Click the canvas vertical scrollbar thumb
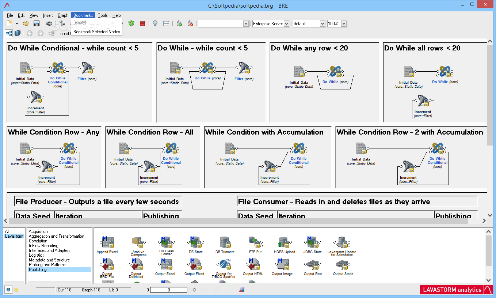This screenshot has height=298, width=496. pos(490,95)
